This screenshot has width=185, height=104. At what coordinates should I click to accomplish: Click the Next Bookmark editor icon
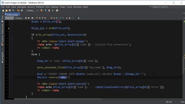click(54, 18)
